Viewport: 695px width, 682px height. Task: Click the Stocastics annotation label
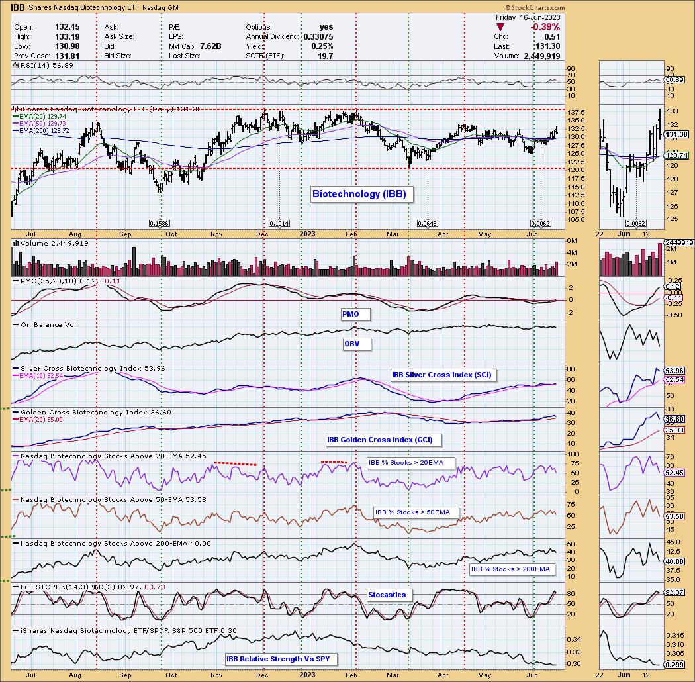(x=390, y=595)
